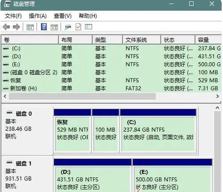Select the 恢复 529 MB partition block
This screenshot has width=223, height=192.
point(72,131)
